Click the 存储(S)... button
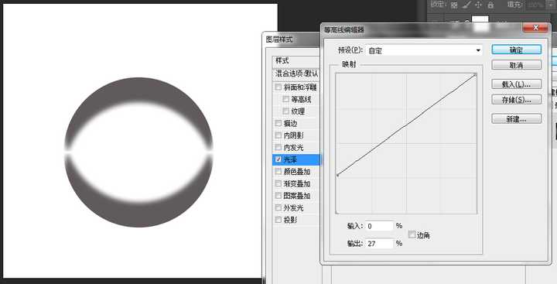Screen dimensions: 557x284 (516, 100)
